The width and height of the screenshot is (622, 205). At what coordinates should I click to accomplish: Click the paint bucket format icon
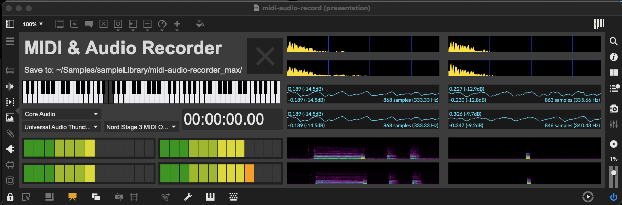click(200, 24)
